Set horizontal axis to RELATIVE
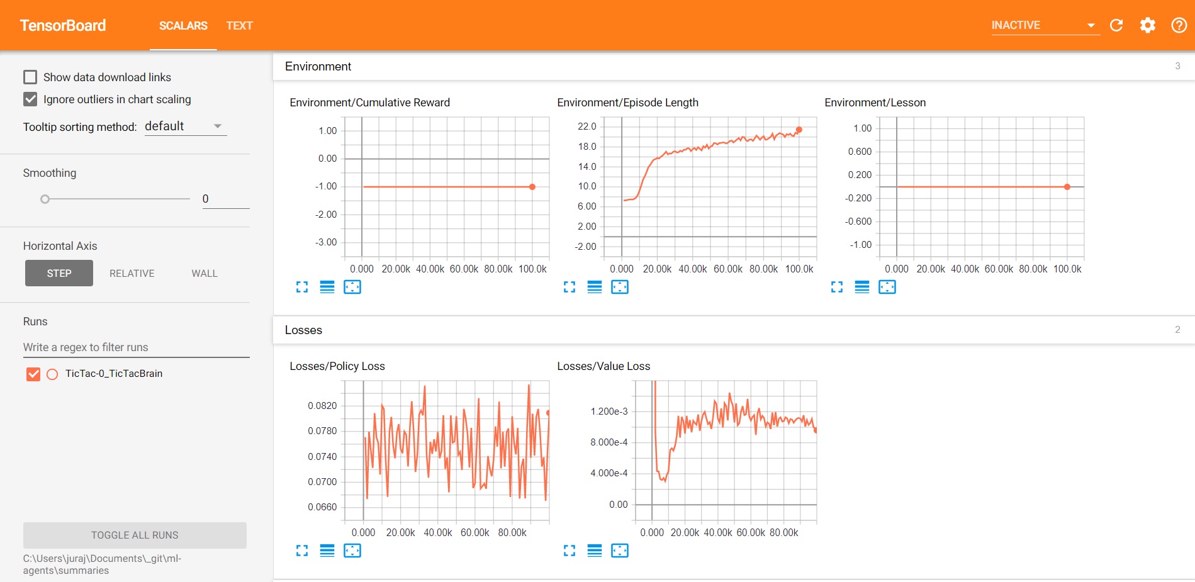 (x=132, y=273)
